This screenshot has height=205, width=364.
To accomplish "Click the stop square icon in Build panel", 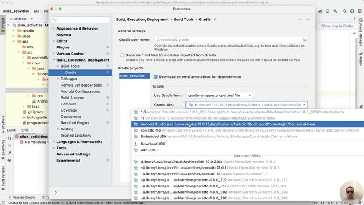I will coord(10,146).
